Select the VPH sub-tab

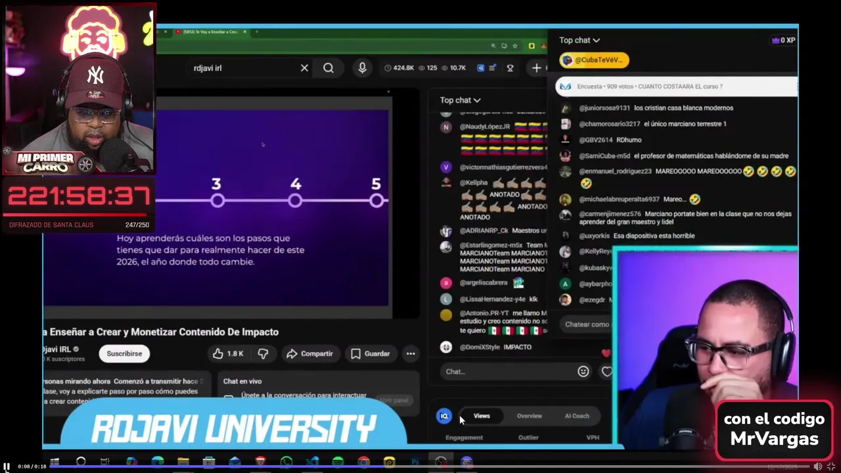593,438
